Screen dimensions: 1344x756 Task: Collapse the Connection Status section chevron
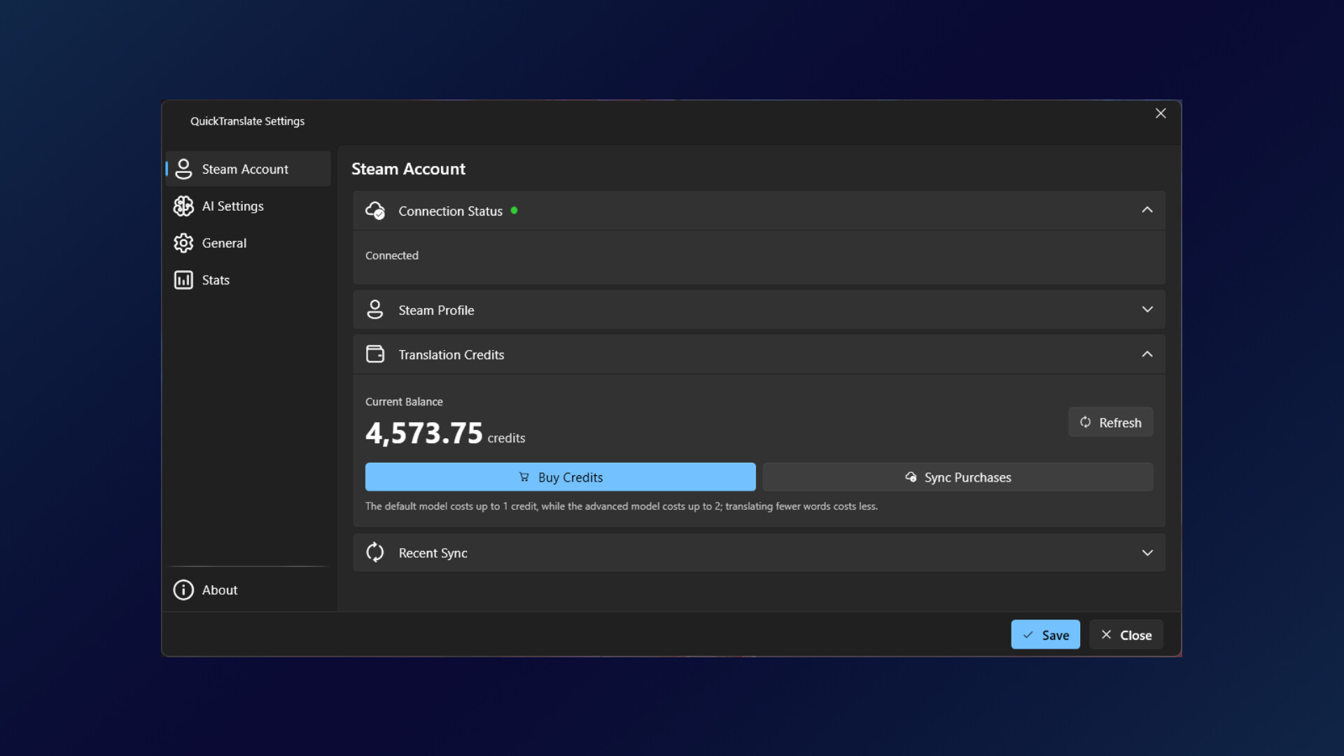tap(1147, 210)
